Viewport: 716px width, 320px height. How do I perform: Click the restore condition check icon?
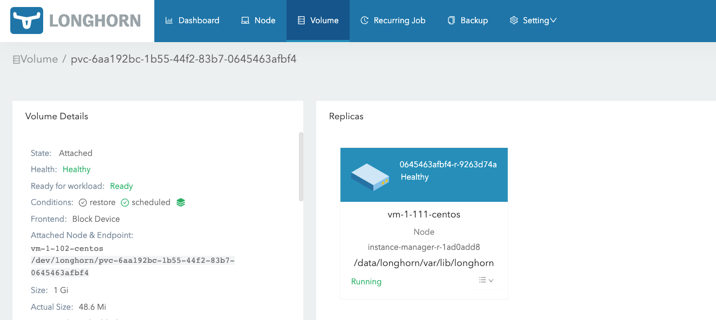[x=83, y=203]
